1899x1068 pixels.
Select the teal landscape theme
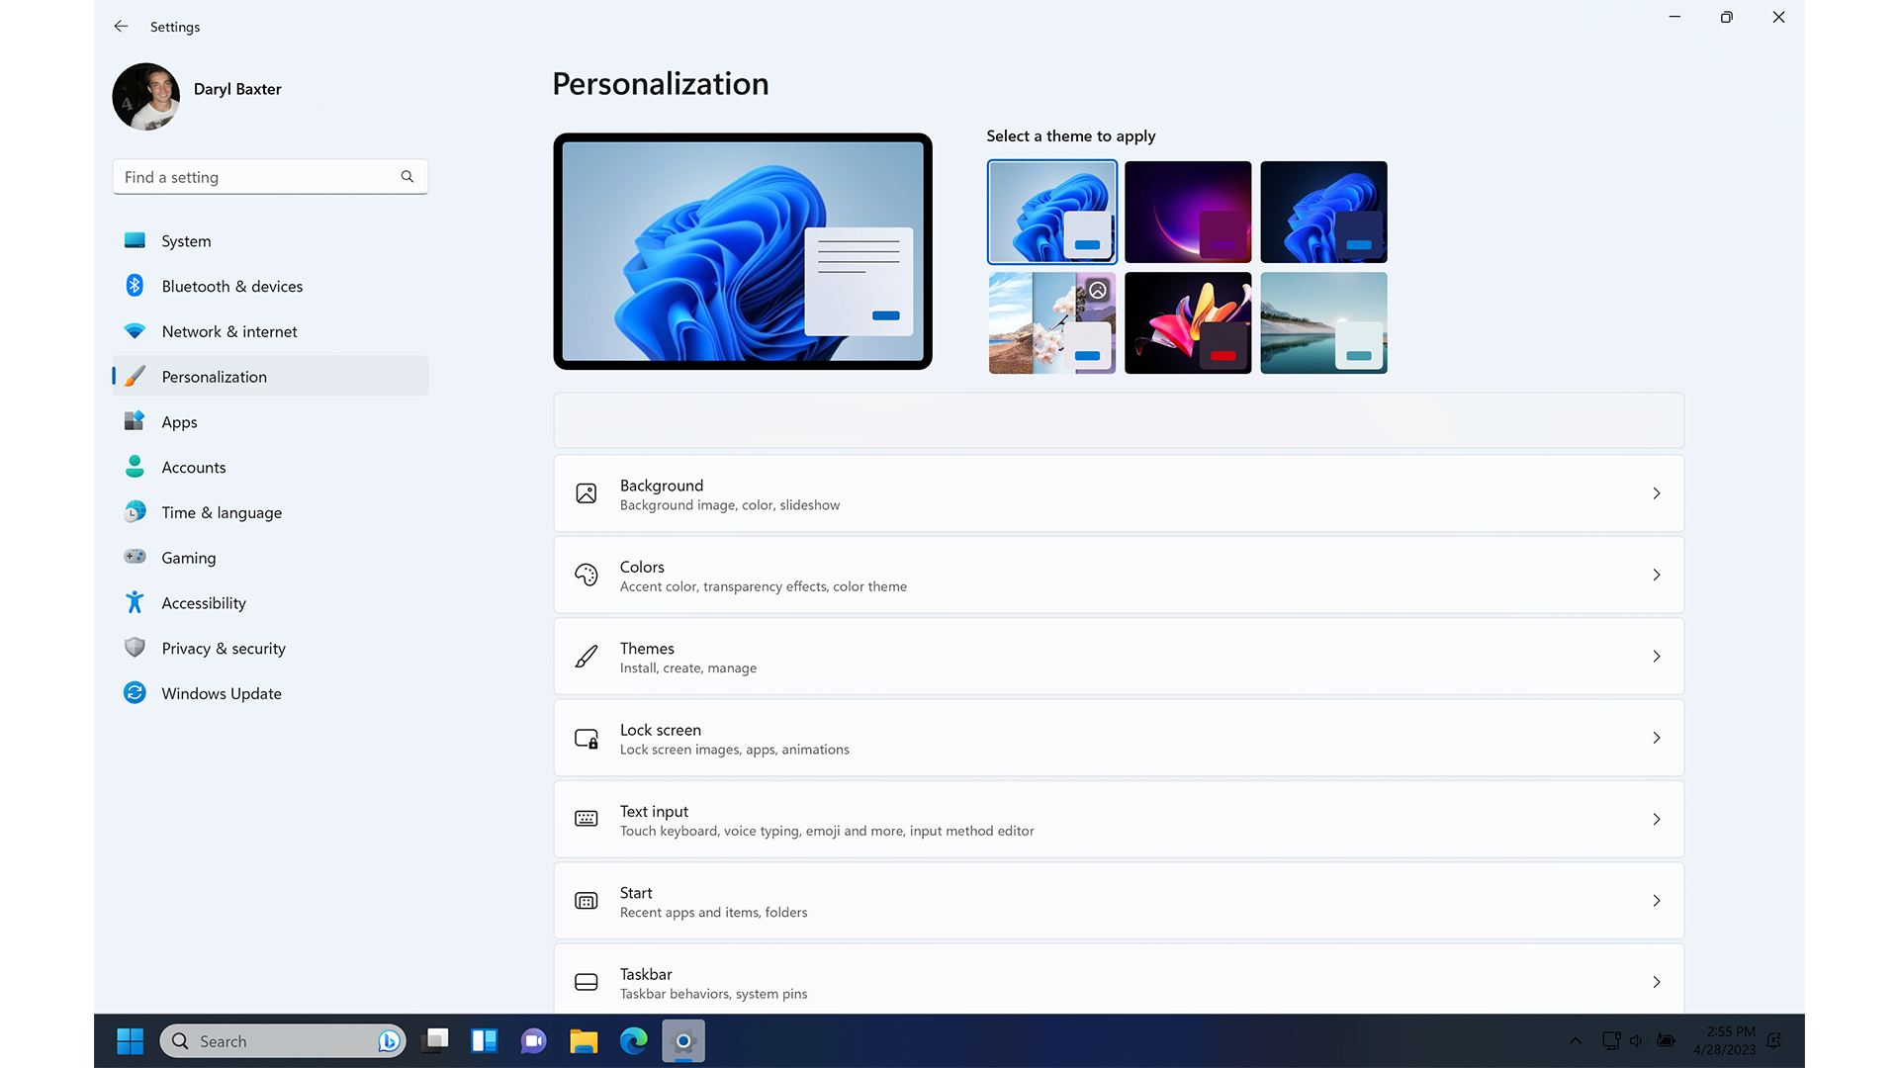click(x=1321, y=322)
